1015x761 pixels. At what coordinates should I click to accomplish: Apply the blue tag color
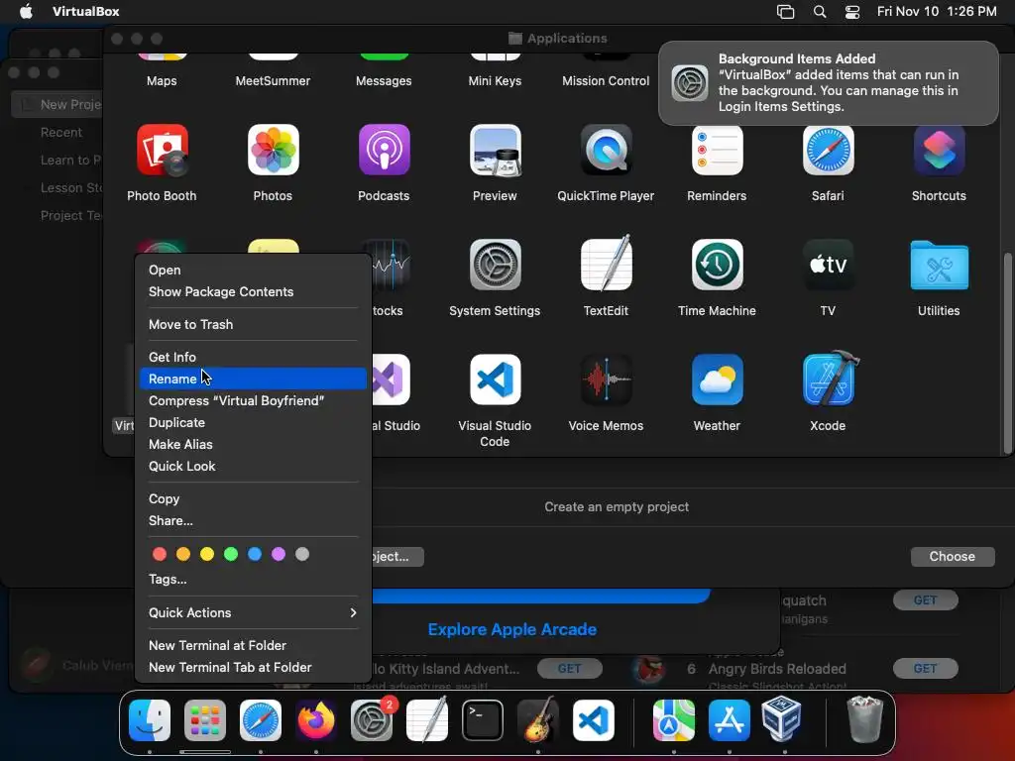255,554
